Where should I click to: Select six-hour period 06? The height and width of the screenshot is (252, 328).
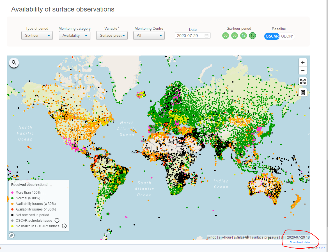235,36
